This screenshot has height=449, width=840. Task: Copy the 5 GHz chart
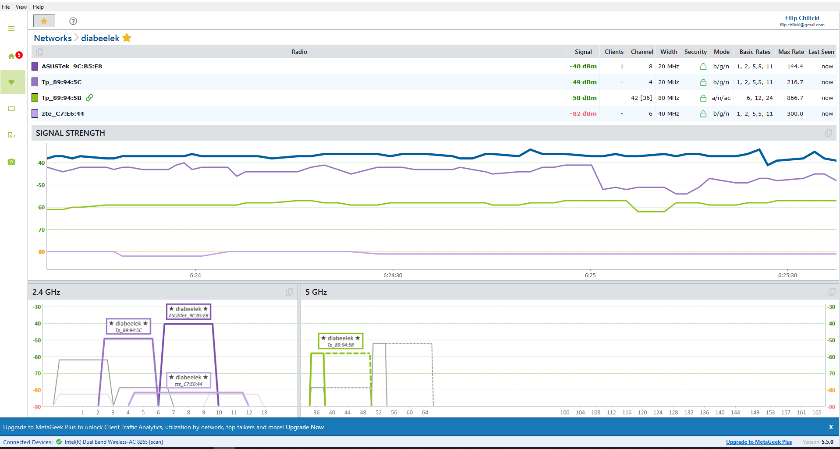tap(832, 292)
